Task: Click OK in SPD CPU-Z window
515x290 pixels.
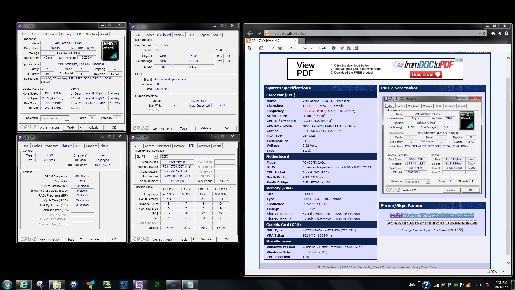Action: [x=227, y=239]
